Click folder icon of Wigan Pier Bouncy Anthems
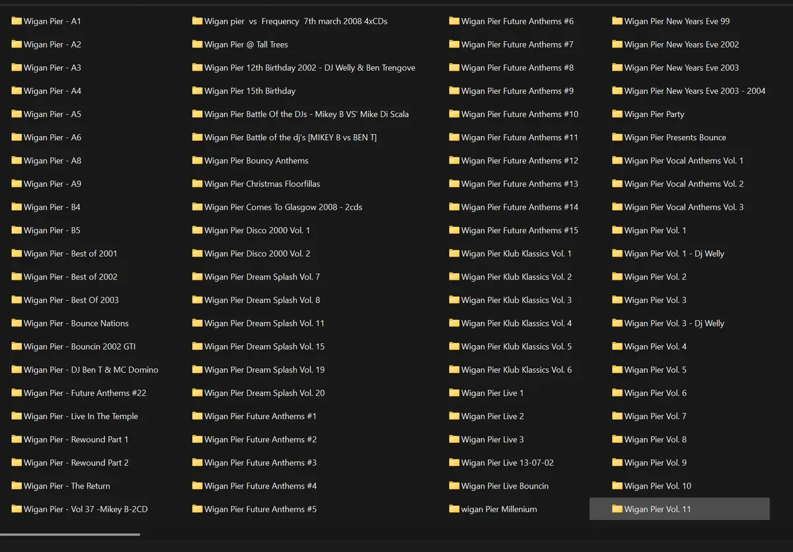The width and height of the screenshot is (793, 552). 197,161
